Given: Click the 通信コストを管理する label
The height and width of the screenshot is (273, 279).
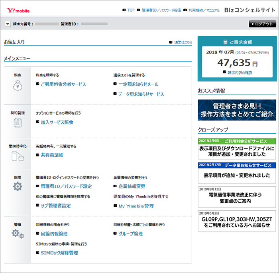Looking at the screenshot, I should [x=129, y=75].
